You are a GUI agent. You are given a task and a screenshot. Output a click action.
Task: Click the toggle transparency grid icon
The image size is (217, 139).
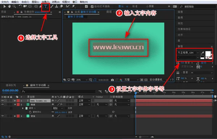pos(146,80)
